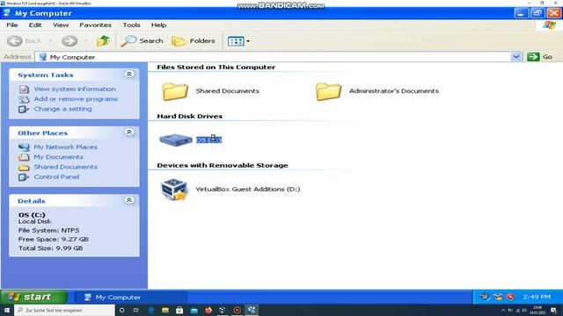Click the View system information icon
This screenshot has height=316, width=563.
tap(24, 90)
